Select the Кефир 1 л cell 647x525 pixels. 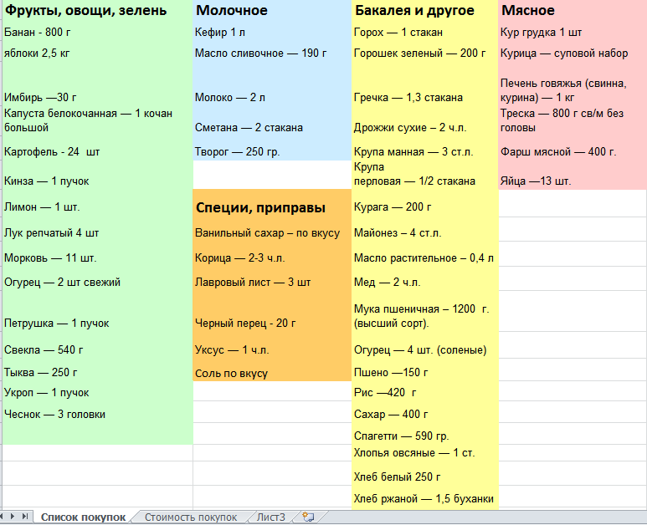[219, 33]
